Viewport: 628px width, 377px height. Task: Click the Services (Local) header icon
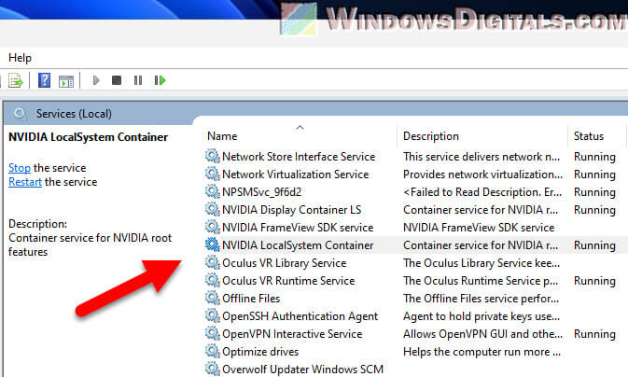20,114
